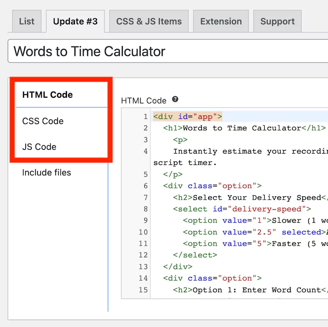This screenshot has height=327, width=328.
Task: Switch to the Update #3 tab
Action: [x=75, y=22]
